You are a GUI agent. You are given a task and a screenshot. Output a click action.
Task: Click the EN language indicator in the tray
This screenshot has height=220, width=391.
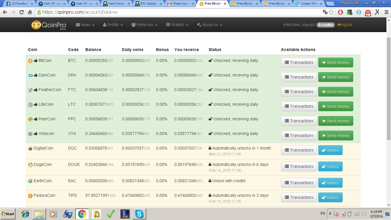tap(323, 213)
